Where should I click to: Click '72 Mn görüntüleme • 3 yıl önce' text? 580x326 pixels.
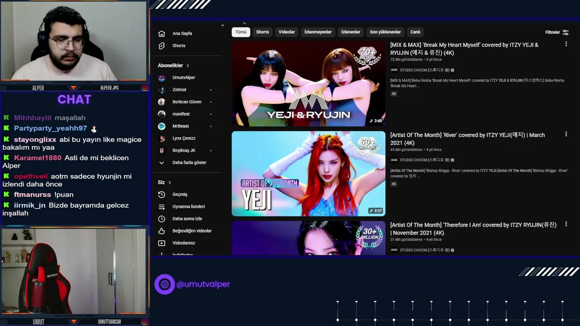click(x=416, y=60)
